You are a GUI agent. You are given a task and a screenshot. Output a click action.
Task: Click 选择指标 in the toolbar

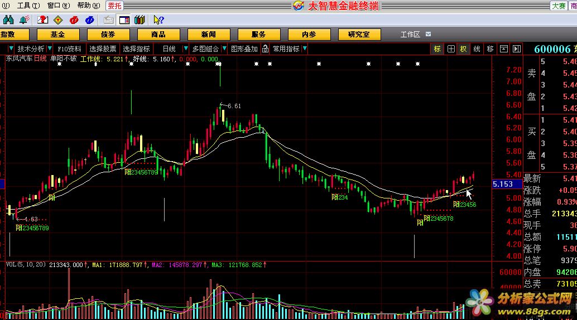(x=136, y=49)
